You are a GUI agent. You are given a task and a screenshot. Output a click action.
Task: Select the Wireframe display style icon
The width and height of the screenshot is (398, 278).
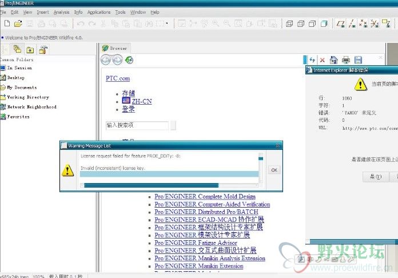pyautogui.click(x=289, y=24)
